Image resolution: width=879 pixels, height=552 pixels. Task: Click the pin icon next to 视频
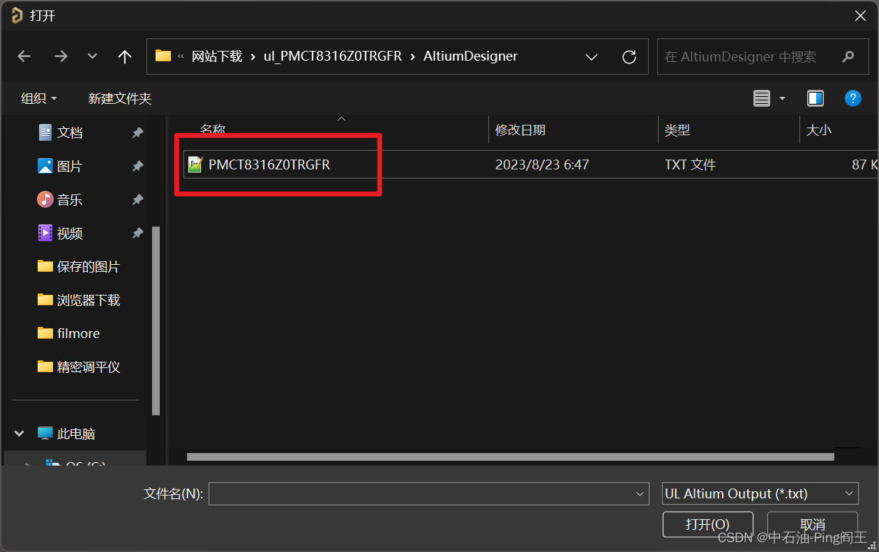[x=137, y=233]
